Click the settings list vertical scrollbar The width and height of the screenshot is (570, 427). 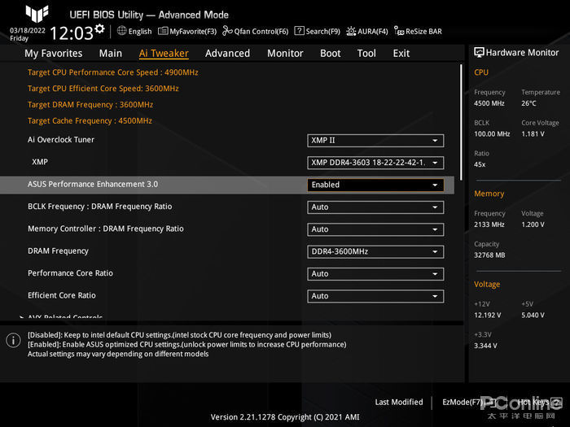point(462,122)
